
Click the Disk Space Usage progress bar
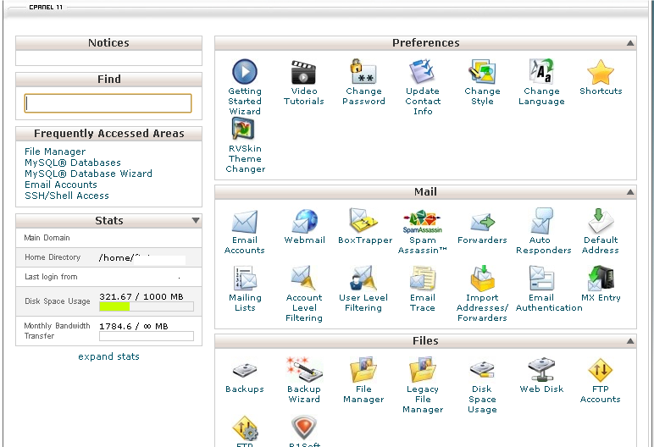click(147, 307)
